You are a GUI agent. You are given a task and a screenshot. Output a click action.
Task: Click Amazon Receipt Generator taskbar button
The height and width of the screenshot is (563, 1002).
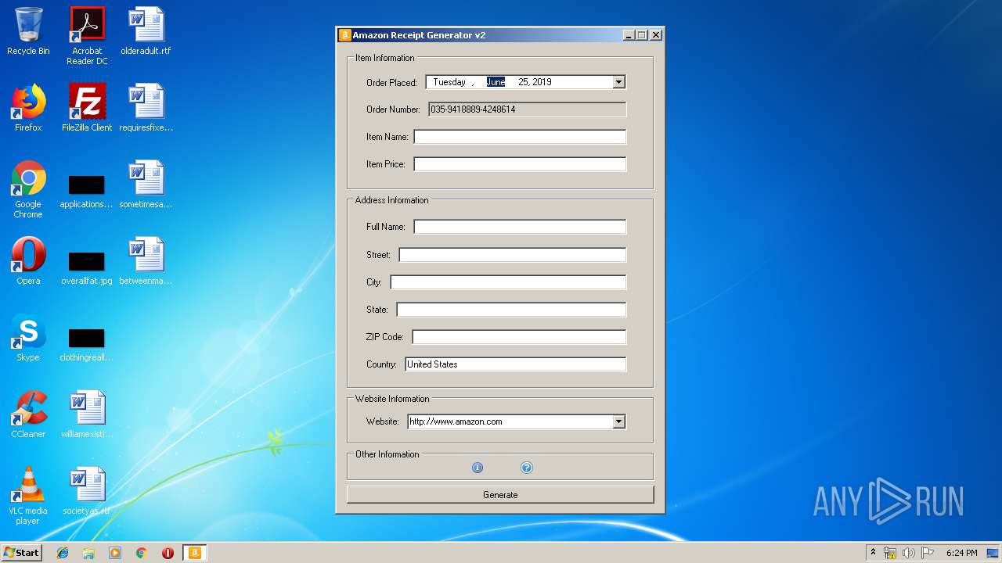pos(195,553)
